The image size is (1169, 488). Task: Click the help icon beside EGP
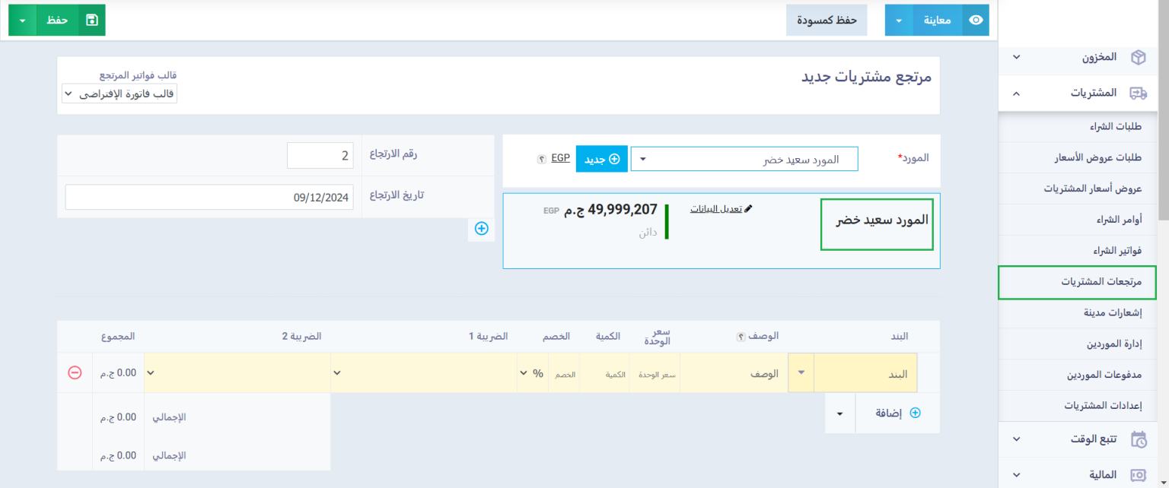(541, 159)
